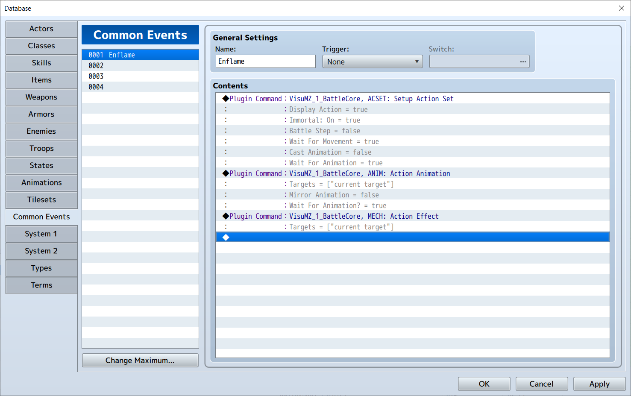
Task: Close the Database window with the X
Action: pyautogui.click(x=621, y=8)
